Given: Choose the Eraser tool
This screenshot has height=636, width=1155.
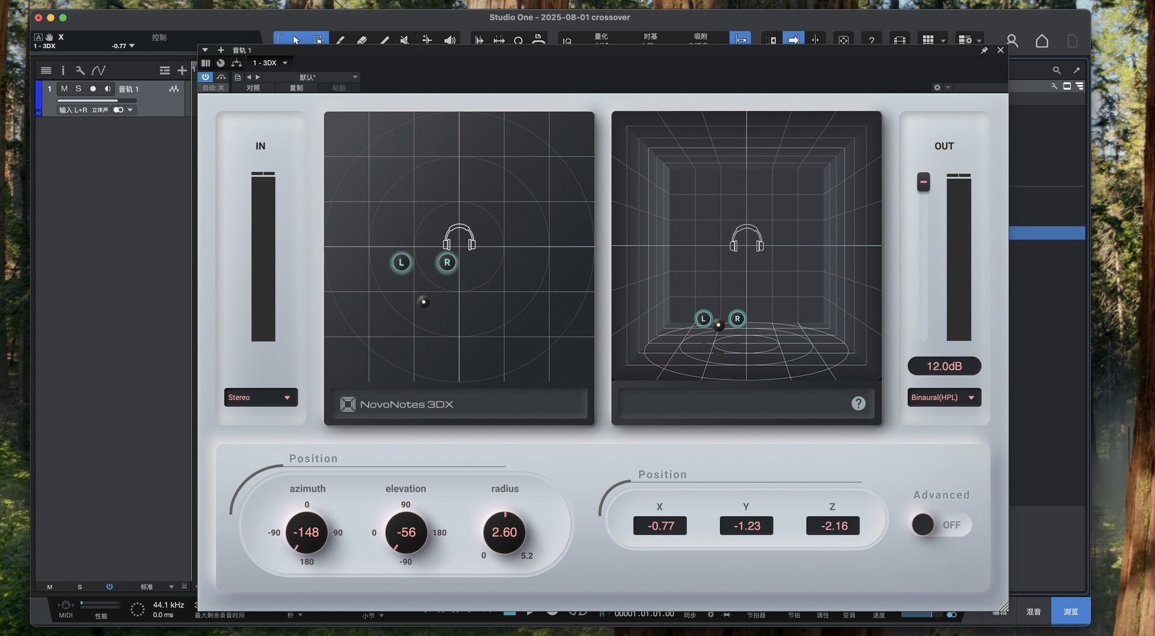Looking at the screenshot, I should click(x=362, y=40).
